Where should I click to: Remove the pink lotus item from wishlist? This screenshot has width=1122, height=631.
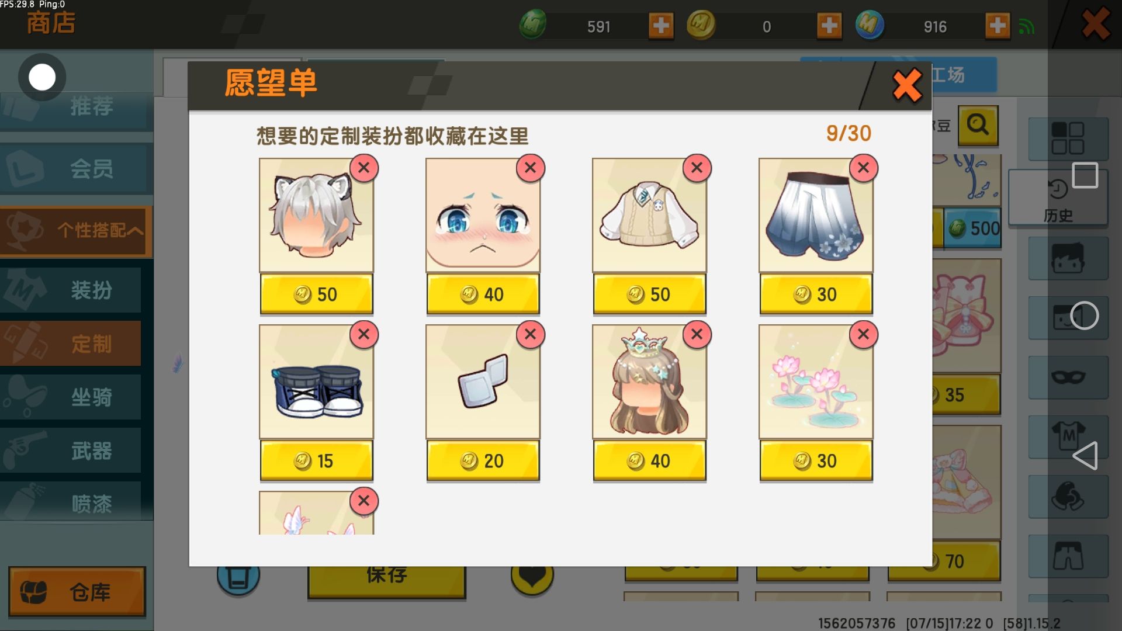pos(863,335)
